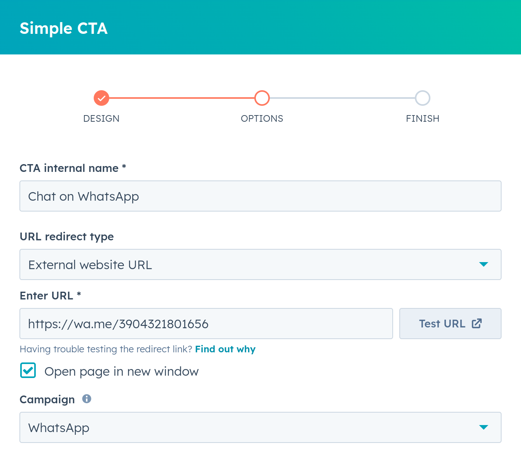Toggle the Open page in new window checkbox

[x=28, y=371]
